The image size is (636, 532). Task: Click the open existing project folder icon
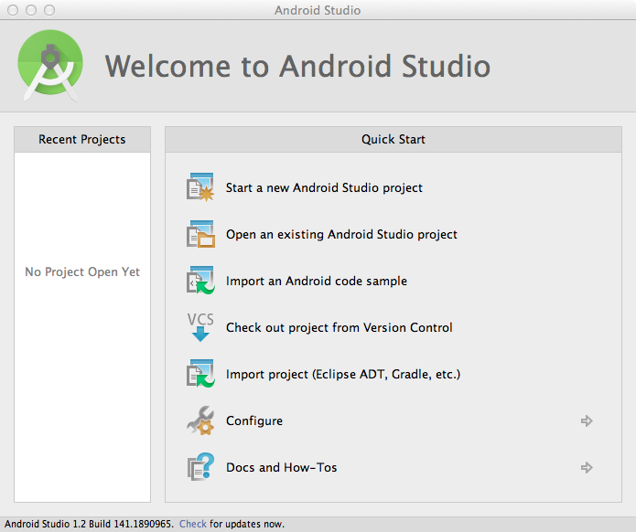[200, 234]
